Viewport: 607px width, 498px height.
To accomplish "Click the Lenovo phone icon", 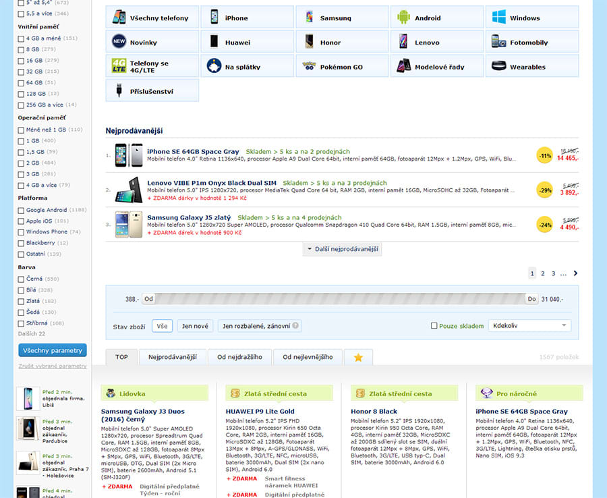I will point(403,41).
